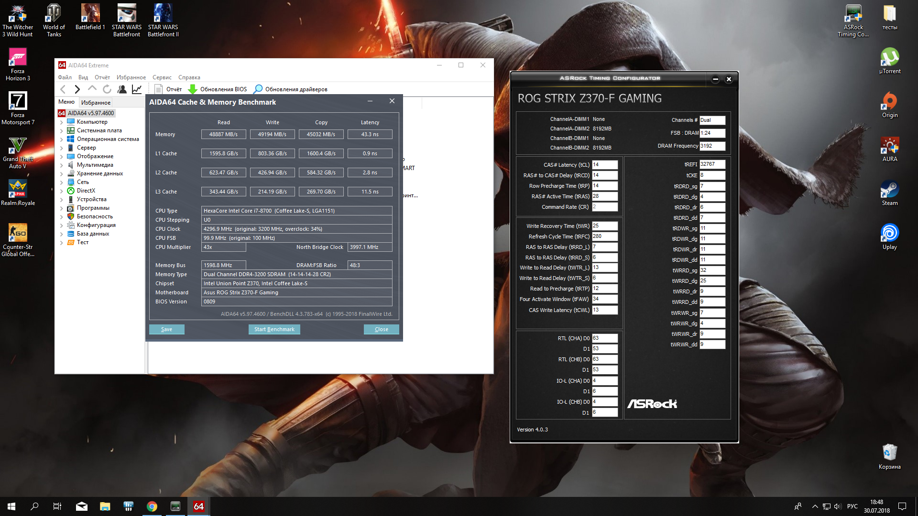
Task: Open the Сервис menu
Action: point(162,77)
